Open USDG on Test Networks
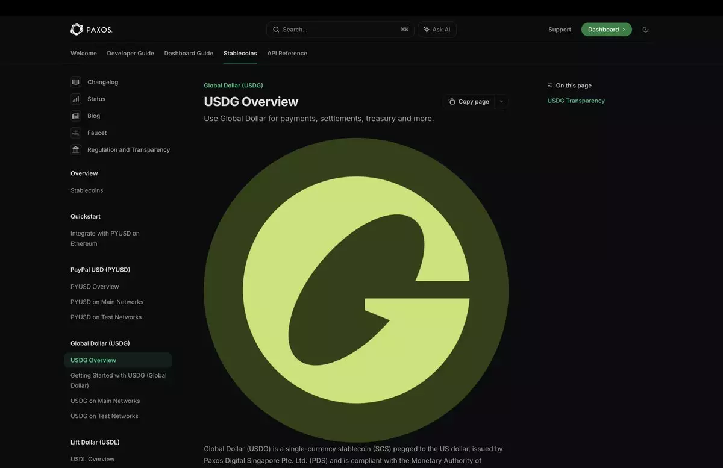 coord(104,416)
